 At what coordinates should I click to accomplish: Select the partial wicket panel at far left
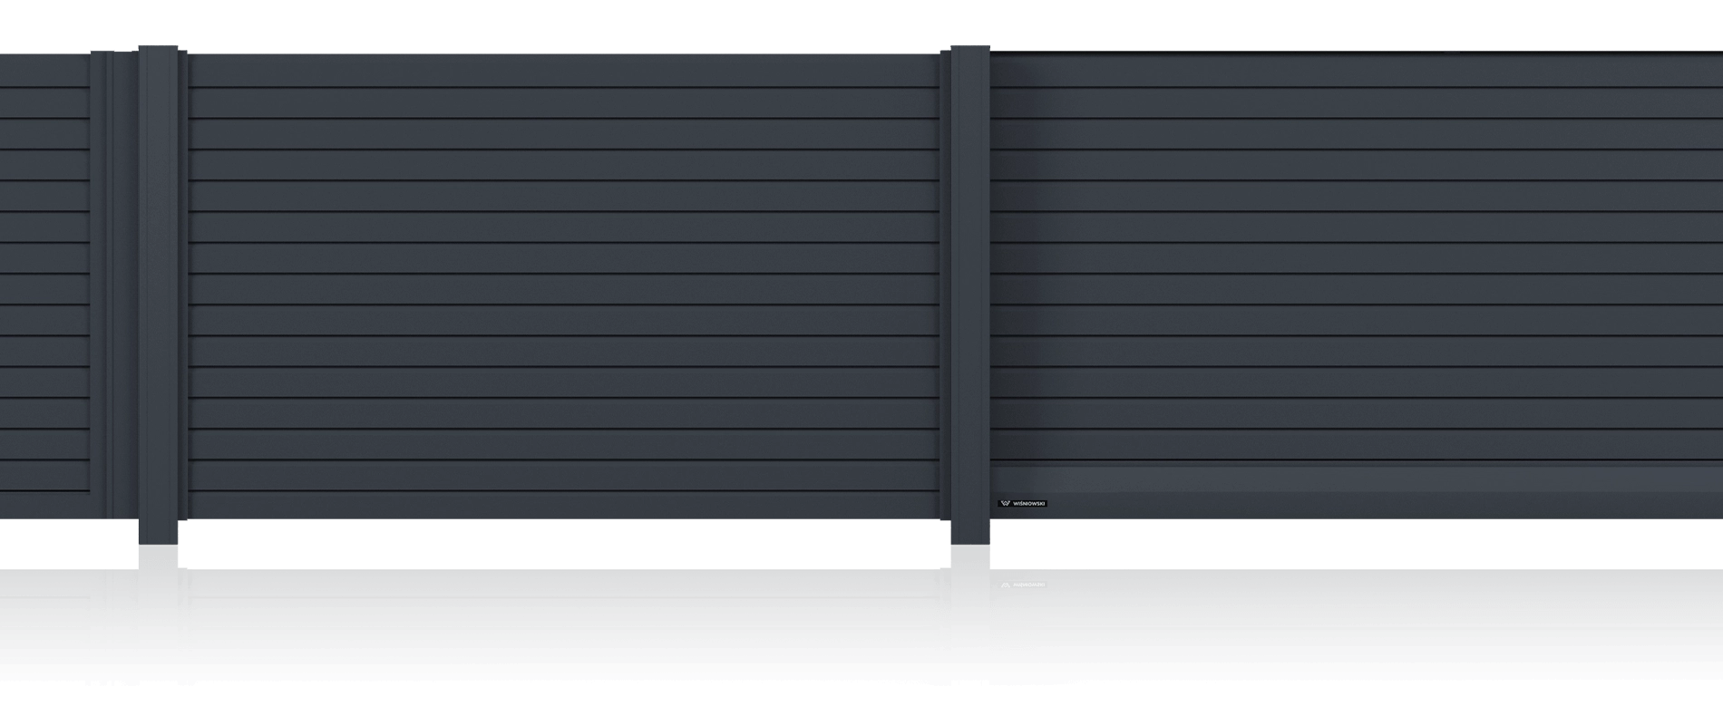45,272
